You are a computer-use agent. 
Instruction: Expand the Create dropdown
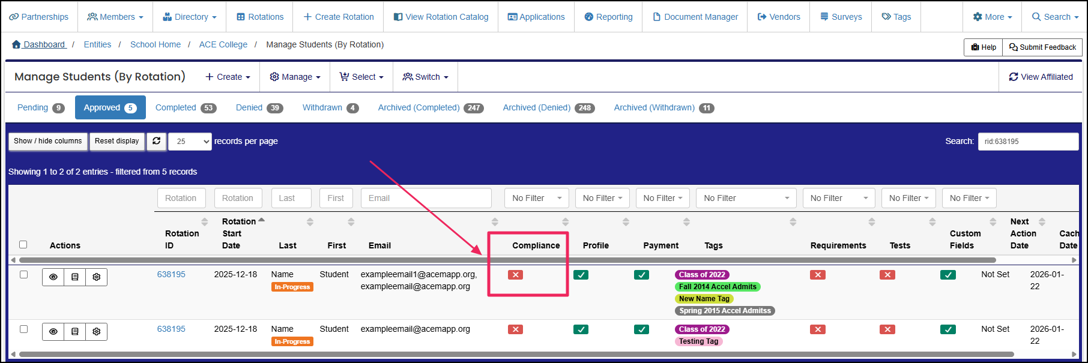(x=228, y=77)
